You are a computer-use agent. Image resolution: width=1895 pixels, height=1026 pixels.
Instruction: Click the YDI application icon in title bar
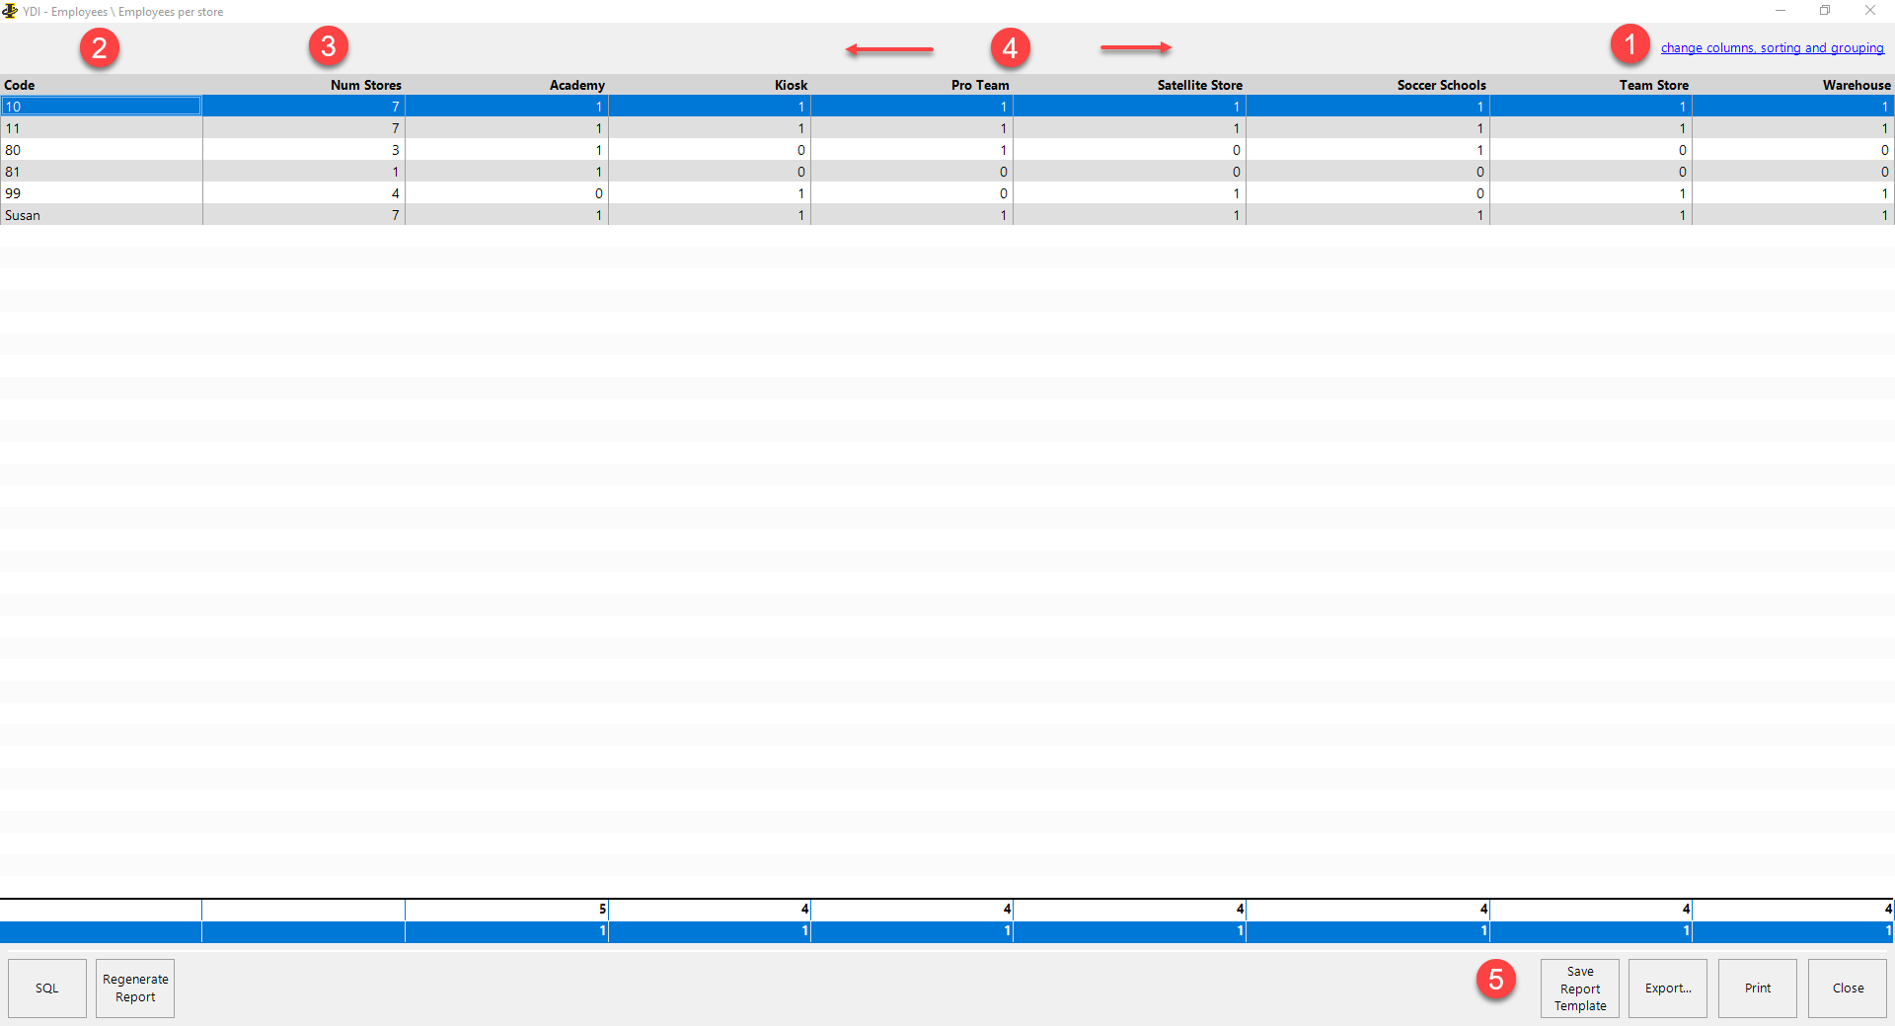(x=10, y=11)
